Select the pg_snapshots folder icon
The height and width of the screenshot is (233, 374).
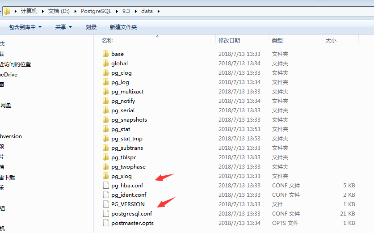click(x=105, y=119)
